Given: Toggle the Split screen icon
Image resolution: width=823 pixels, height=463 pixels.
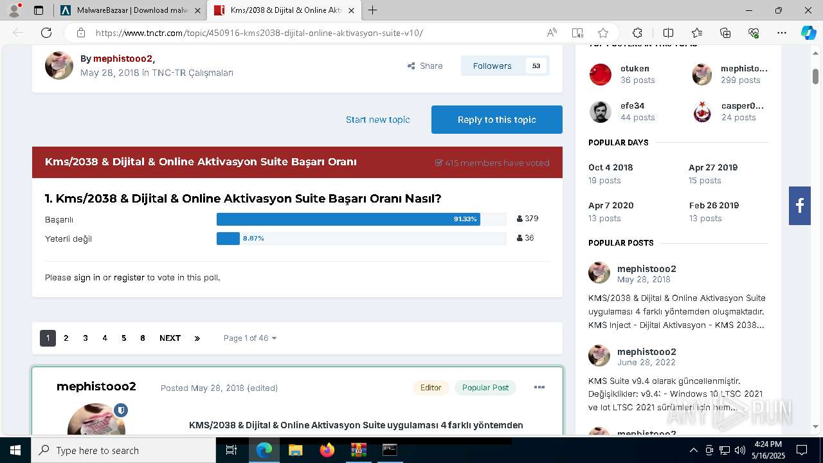Looking at the screenshot, I should [x=668, y=33].
